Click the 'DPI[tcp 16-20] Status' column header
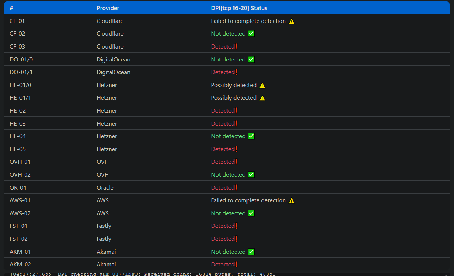 click(x=239, y=8)
